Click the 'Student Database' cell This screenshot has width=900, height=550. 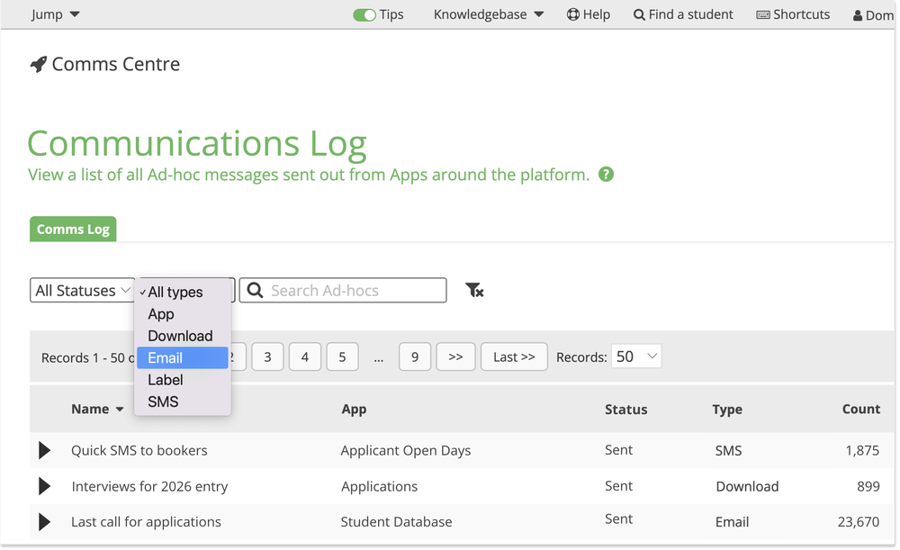(x=396, y=522)
